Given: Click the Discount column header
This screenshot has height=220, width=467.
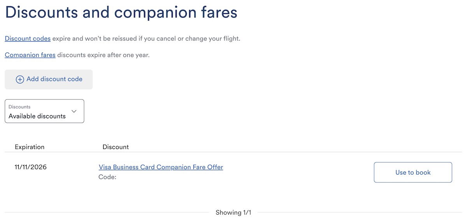Looking at the screenshot, I should [x=116, y=147].
